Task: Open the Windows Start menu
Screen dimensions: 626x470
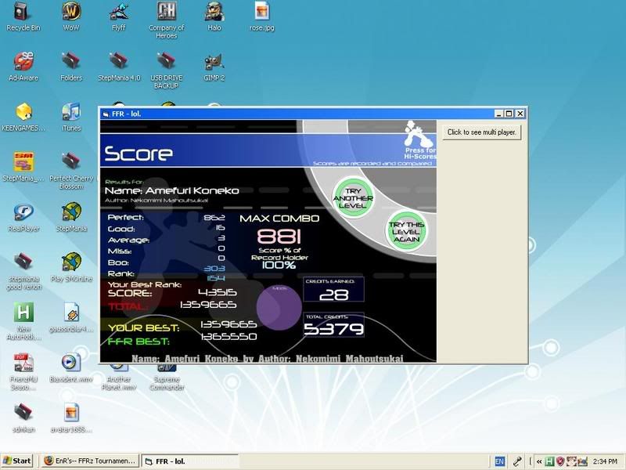Action: (x=17, y=461)
